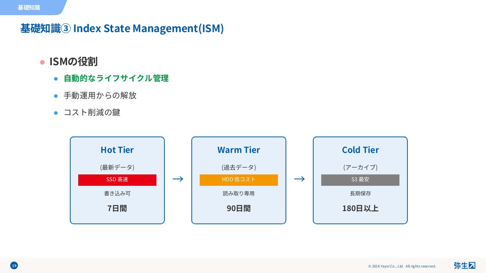Click arrow between Warm and Cold tiers
The width and height of the screenshot is (486, 273).
pyautogui.click(x=299, y=179)
